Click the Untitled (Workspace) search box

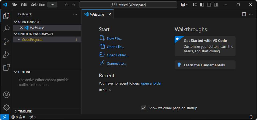pos(128,5)
